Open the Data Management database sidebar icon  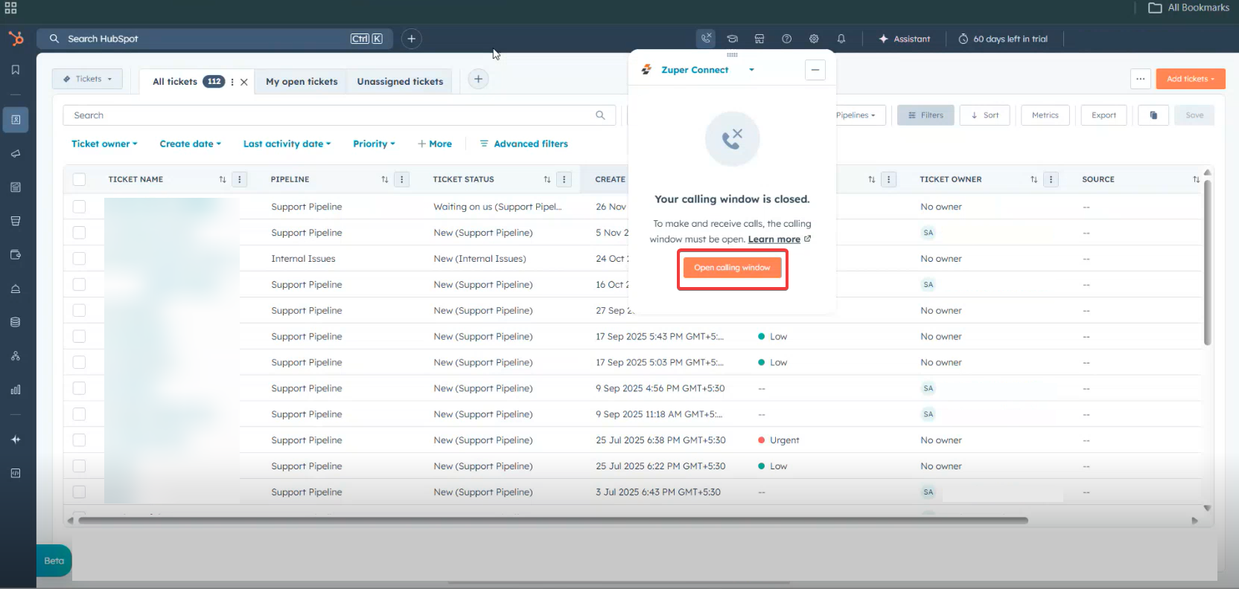coord(16,322)
